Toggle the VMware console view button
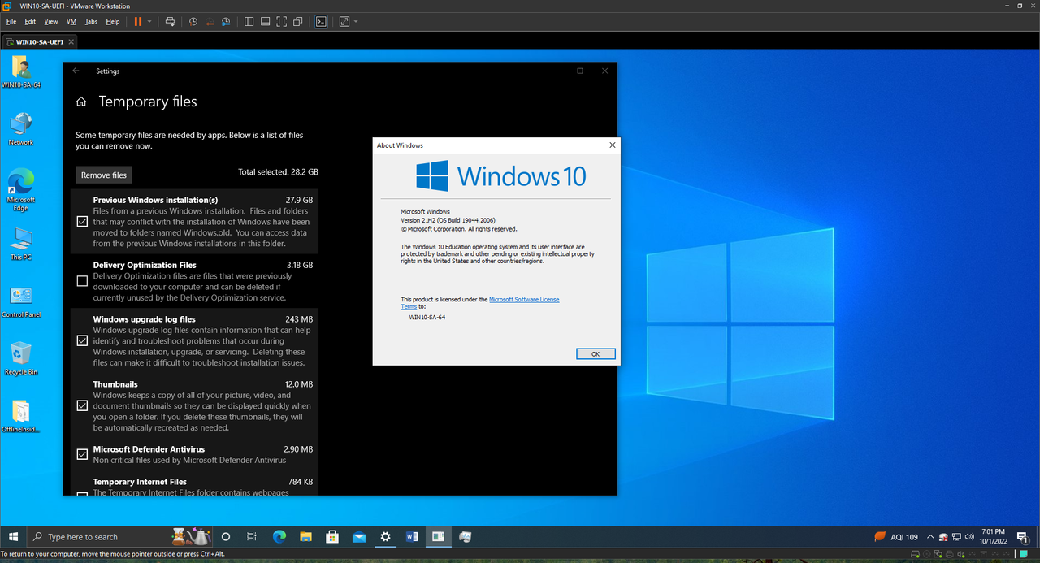This screenshot has height=563, width=1040. (322, 21)
